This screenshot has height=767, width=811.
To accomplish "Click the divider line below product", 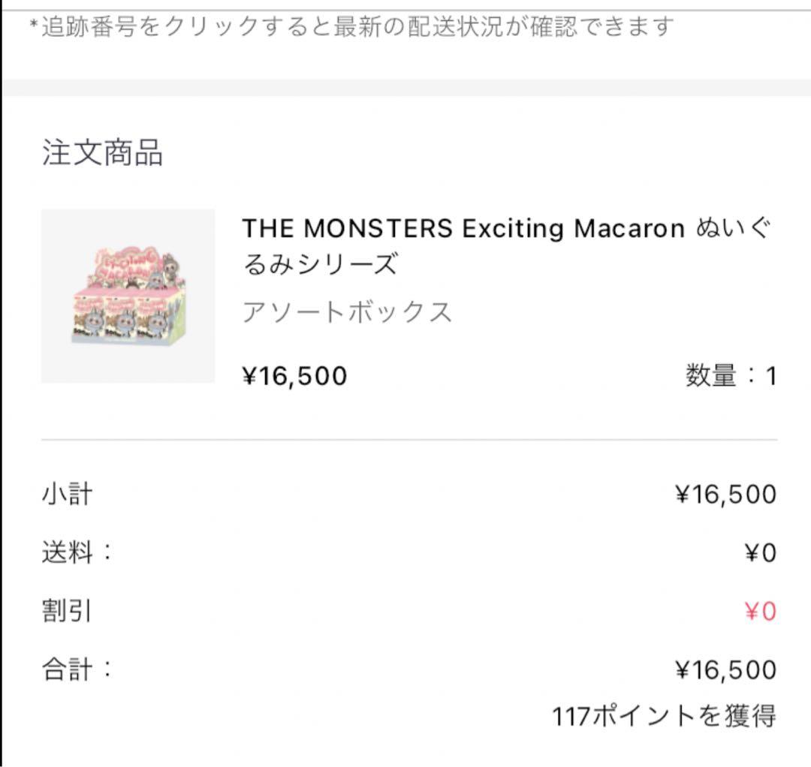I will (409, 440).
